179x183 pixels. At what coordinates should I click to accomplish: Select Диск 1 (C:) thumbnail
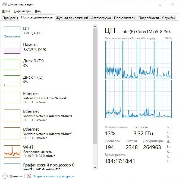pos(12,81)
